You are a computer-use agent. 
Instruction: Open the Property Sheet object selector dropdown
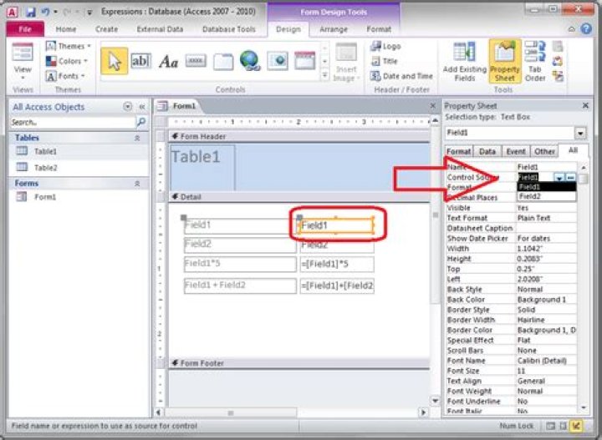click(x=580, y=133)
